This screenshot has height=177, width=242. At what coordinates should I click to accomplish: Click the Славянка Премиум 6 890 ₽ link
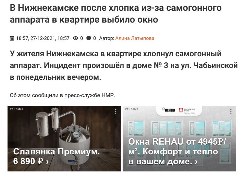[56, 156]
